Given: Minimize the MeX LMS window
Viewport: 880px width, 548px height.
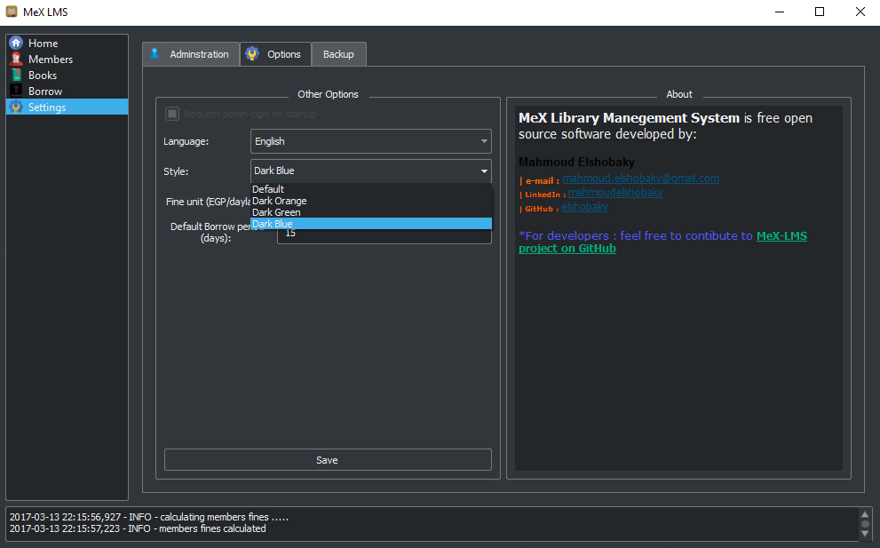Looking at the screenshot, I should point(780,12).
